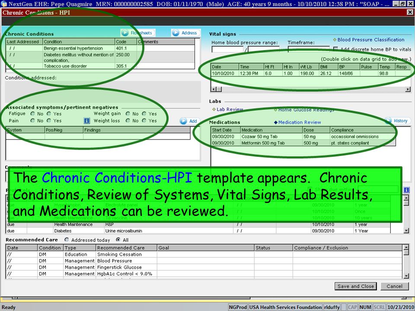Viewport: 415px width, 311px height.
Task: Click the home blood pressure systolic field
Action: coord(227,49)
